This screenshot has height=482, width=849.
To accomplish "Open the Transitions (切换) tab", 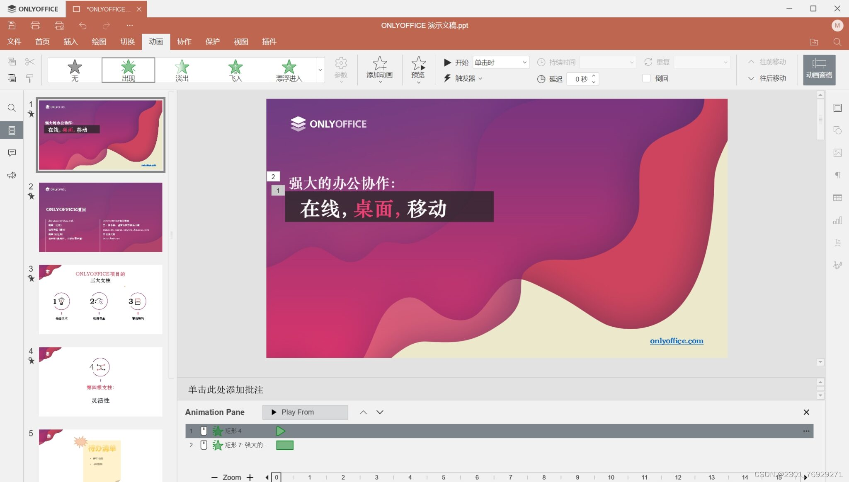I will pos(127,41).
